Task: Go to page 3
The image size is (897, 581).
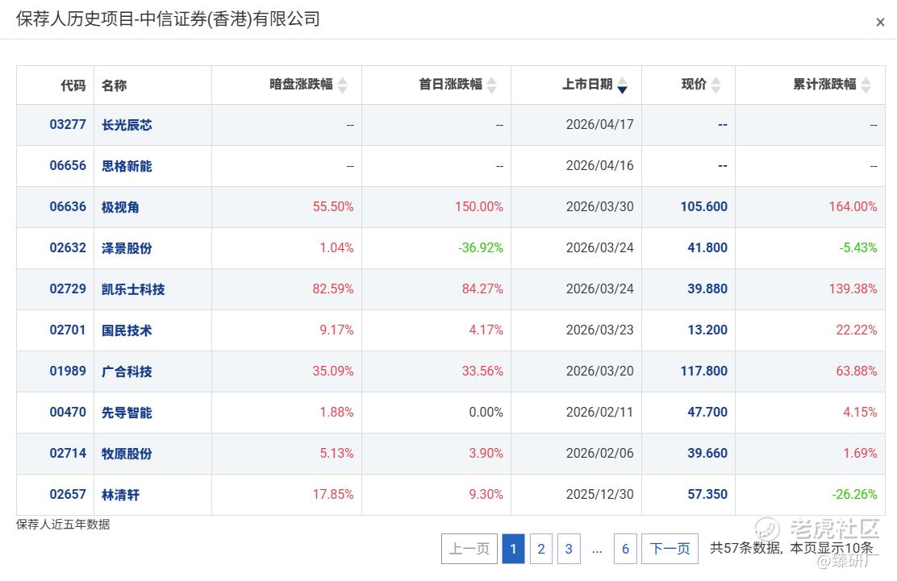Action: tap(569, 549)
